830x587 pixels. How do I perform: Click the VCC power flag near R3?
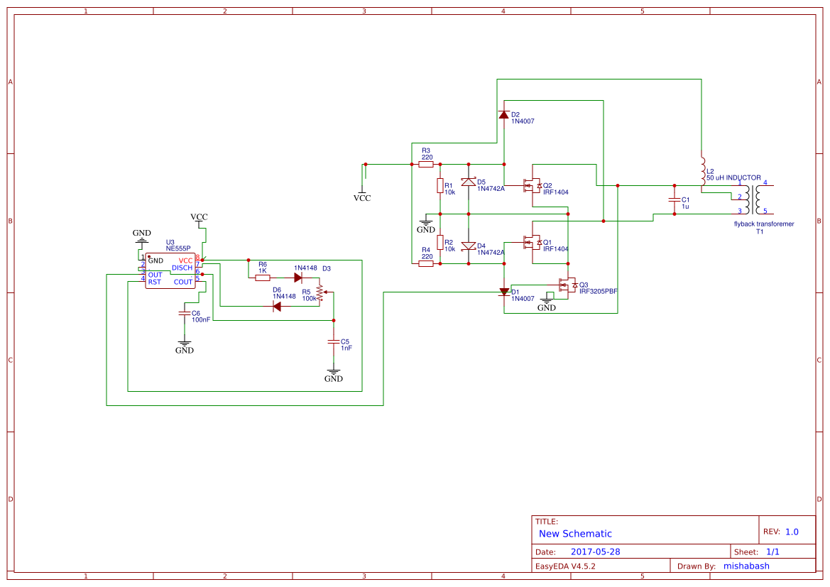(364, 192)
